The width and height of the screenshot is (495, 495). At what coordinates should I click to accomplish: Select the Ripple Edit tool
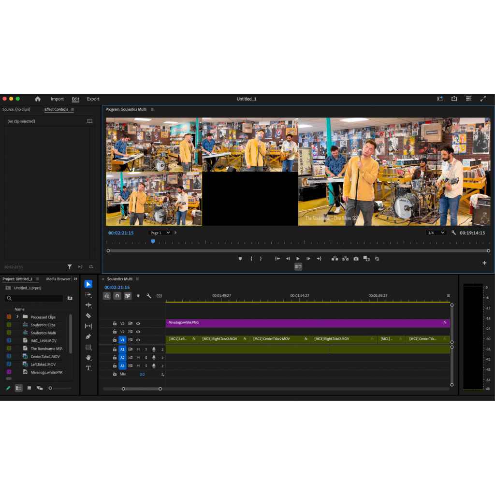pos(88,305)
